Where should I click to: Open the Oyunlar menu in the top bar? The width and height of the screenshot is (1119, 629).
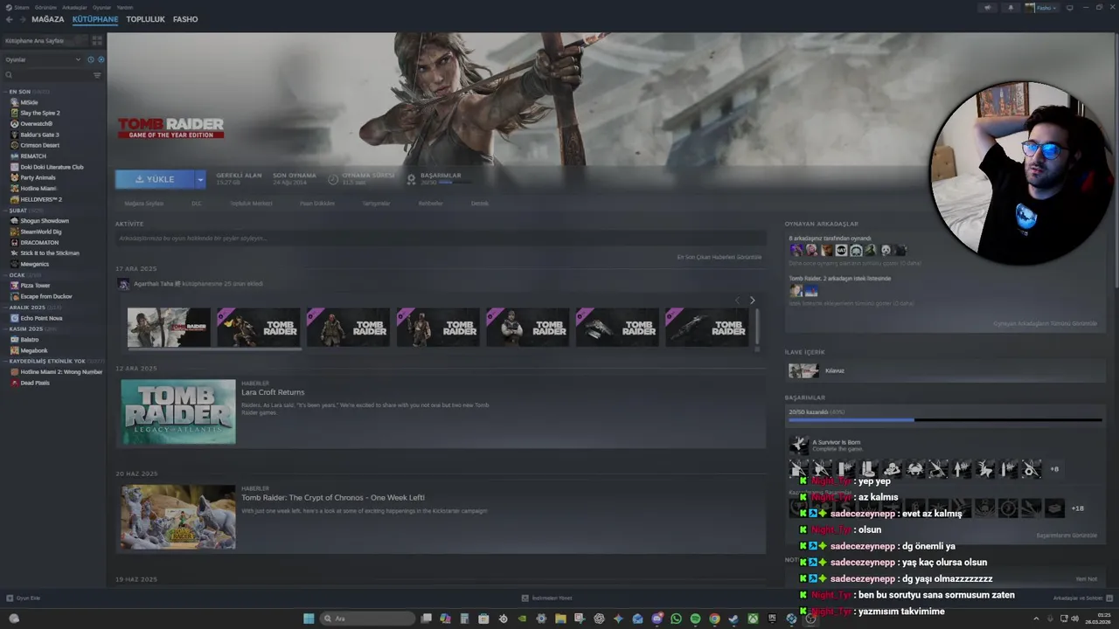coord(102,7)
